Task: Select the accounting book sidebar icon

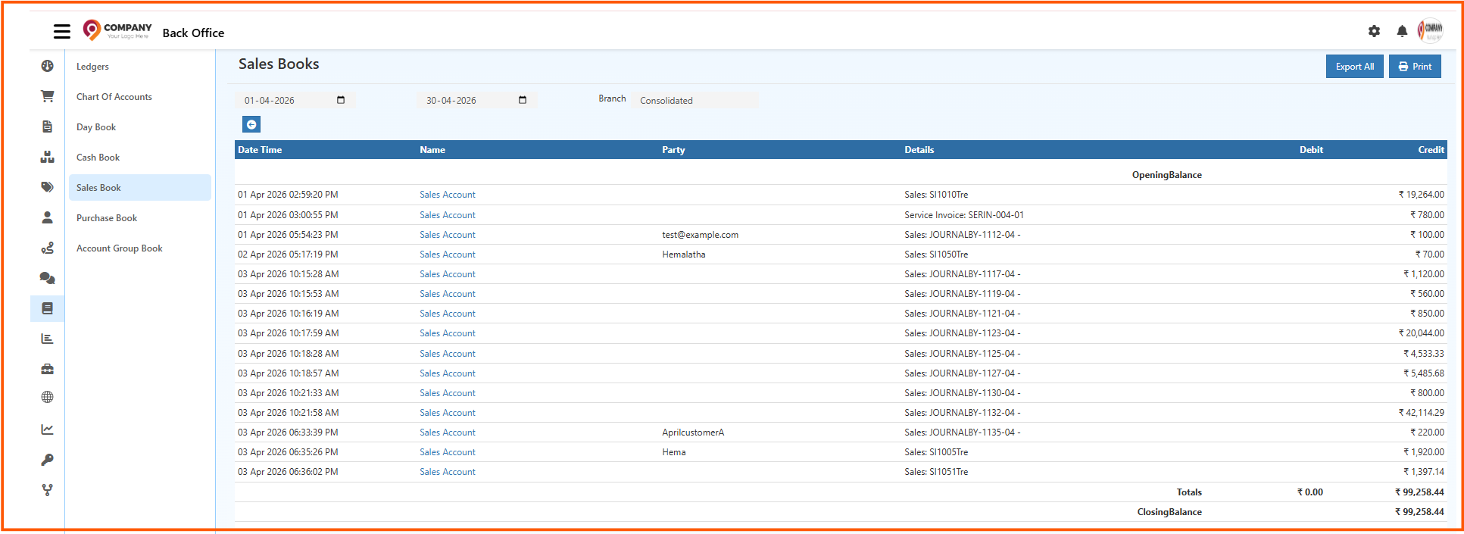Action: point(47,308)
